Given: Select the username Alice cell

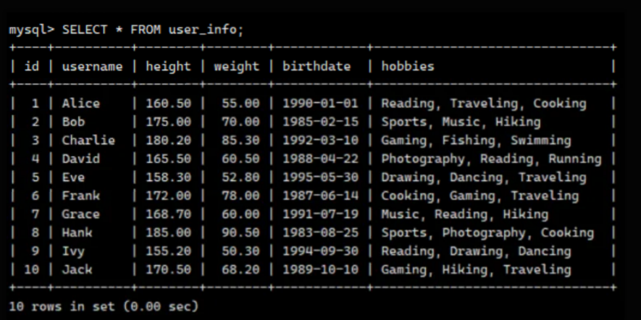Looking at the screenshot, I should (80, 104).
